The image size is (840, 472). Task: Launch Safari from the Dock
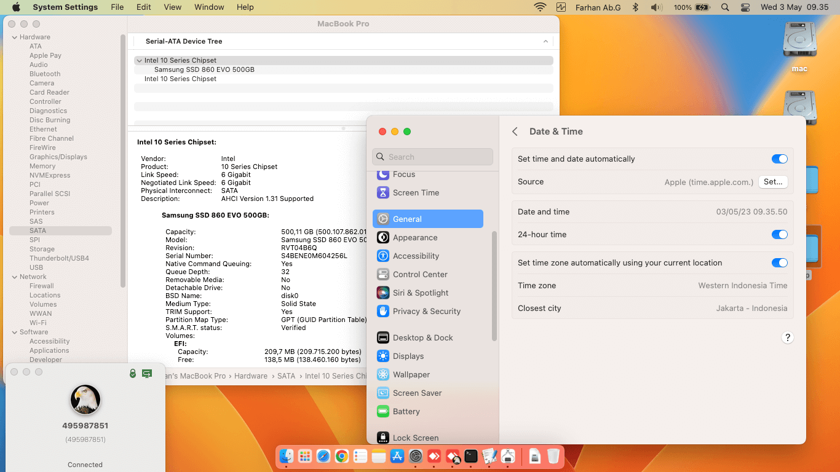(323, 456)
